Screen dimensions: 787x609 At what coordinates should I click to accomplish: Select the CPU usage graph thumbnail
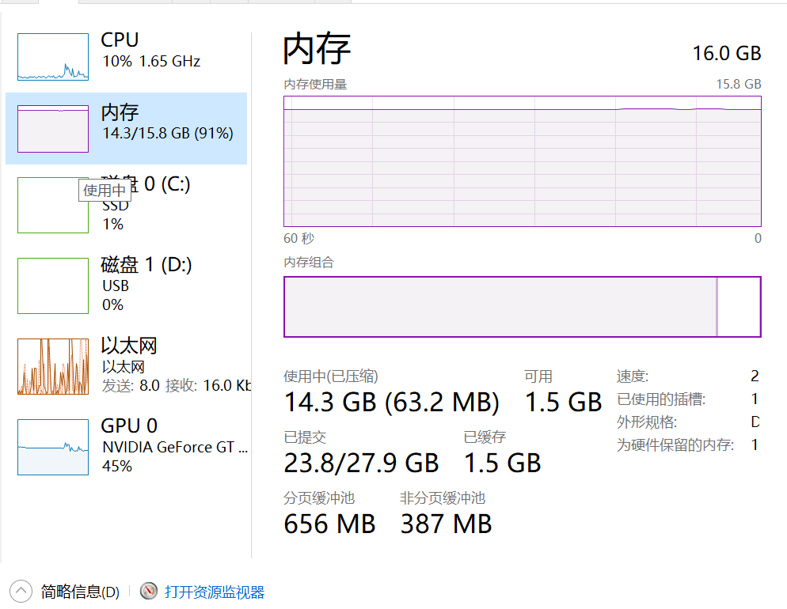point(53,57)
